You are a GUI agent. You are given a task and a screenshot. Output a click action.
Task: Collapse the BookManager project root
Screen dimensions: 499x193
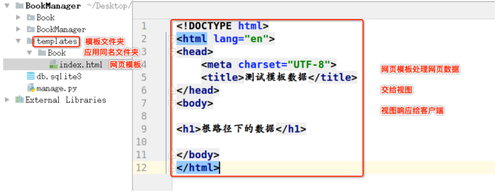point(7,5)
